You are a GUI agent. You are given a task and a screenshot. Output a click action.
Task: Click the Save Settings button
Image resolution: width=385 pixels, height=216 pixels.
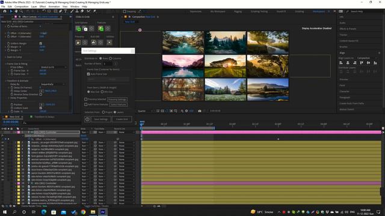[101, 119]
